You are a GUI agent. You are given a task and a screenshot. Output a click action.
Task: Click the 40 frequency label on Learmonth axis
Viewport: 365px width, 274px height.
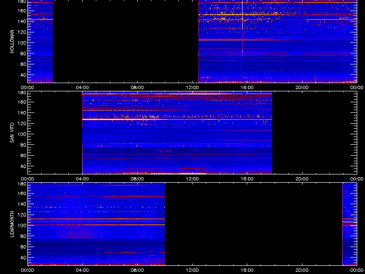click(x=23, y=258)
